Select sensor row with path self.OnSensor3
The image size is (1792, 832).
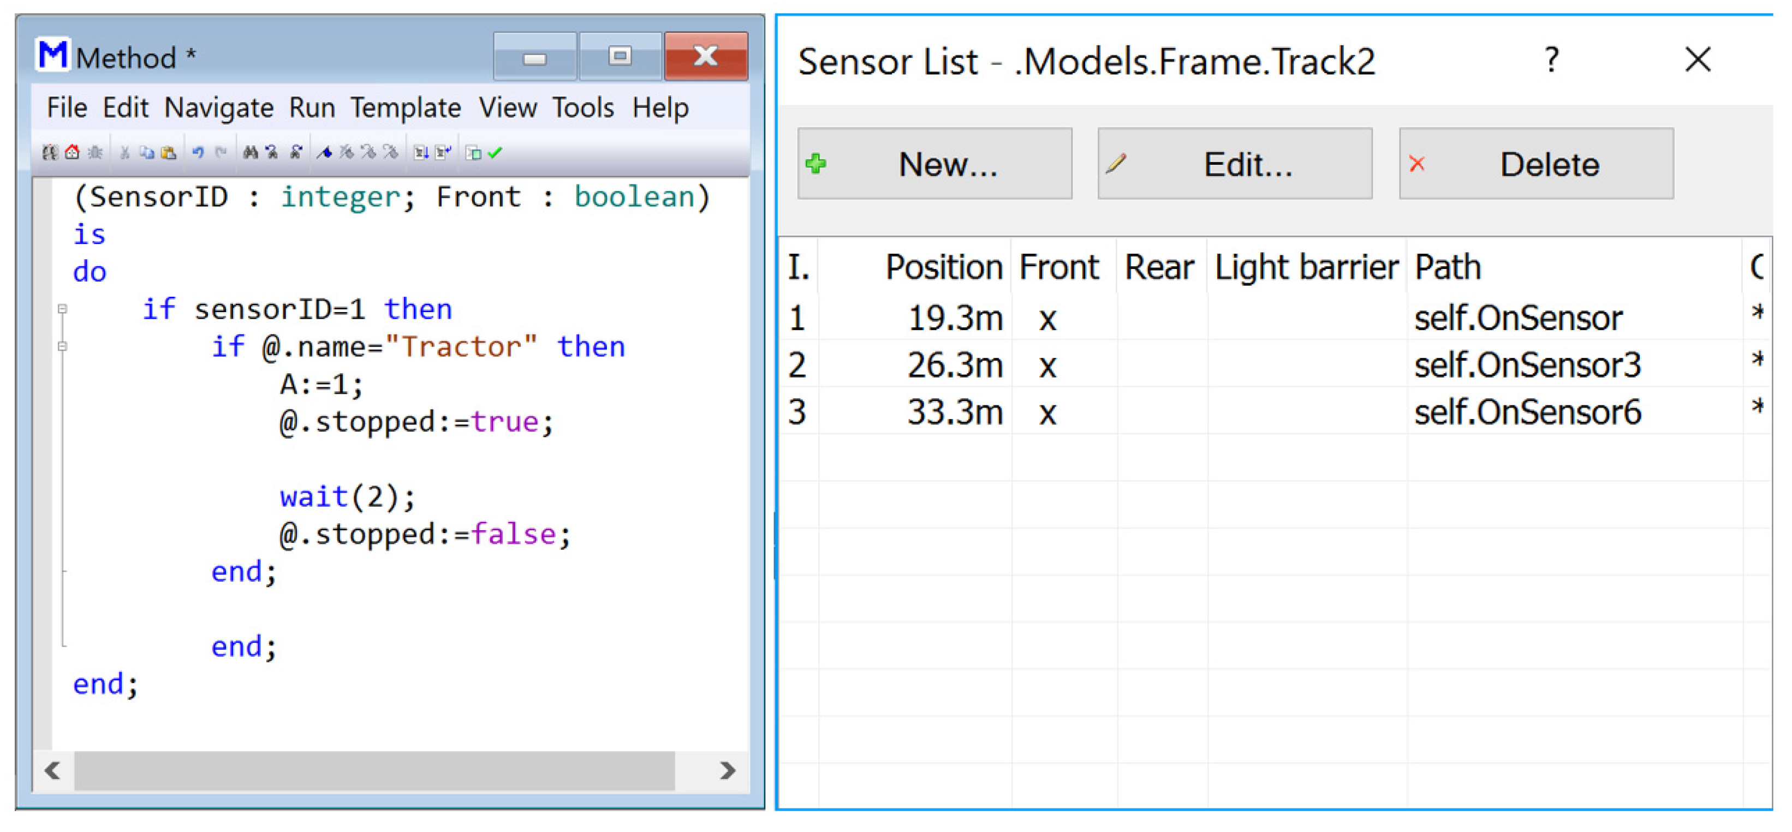pyautogui.click(x=1527, y=365)
